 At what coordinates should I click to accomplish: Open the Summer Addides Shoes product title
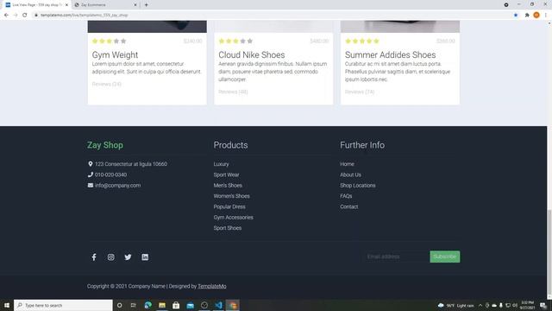pos(391,55)
